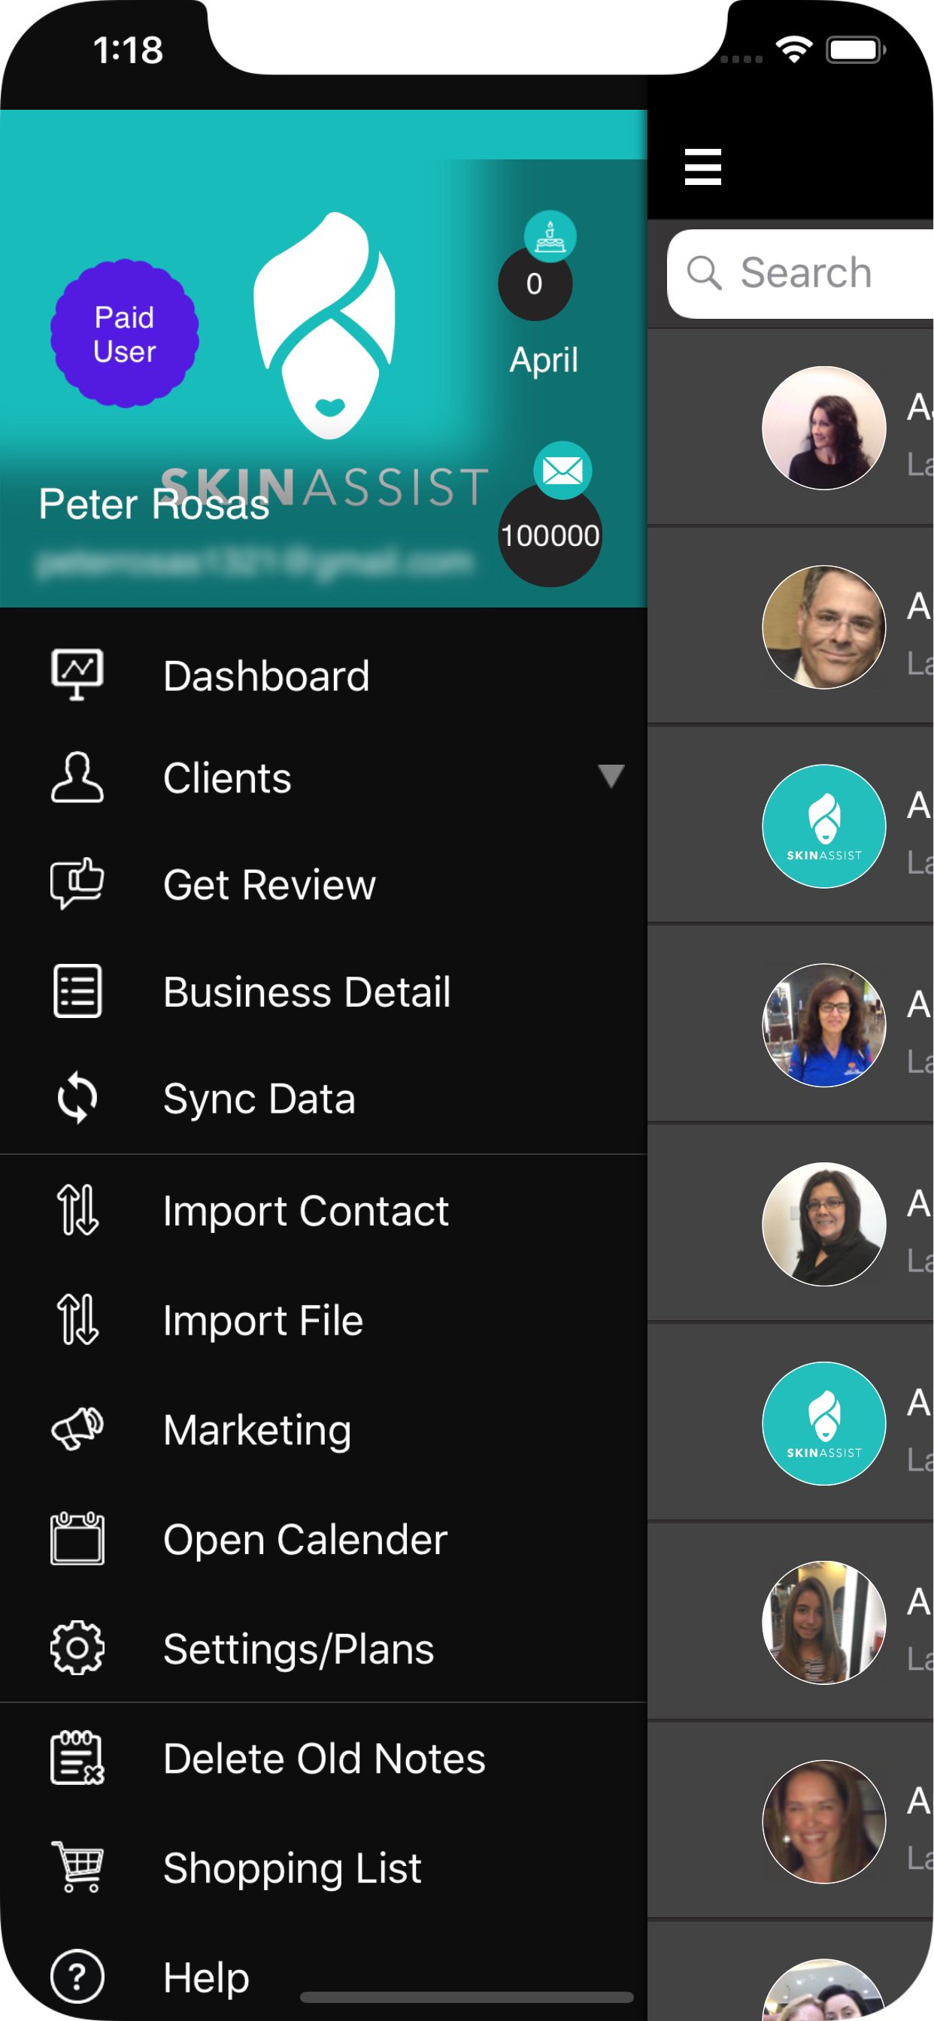Expand the Clients dropdown arrow
The image size is (934, 2021).
611,776
